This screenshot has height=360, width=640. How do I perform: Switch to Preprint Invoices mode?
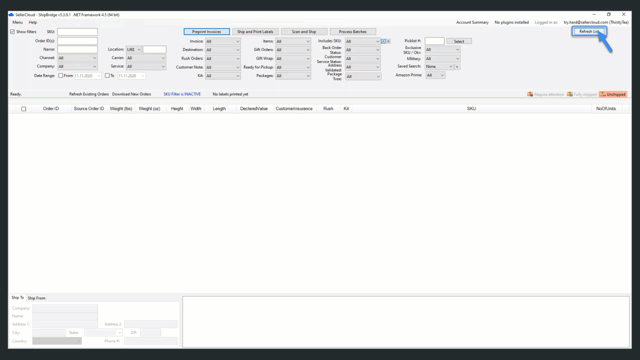(x=206, y=31)
